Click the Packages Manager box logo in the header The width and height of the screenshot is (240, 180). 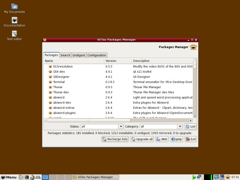point(193,47)
